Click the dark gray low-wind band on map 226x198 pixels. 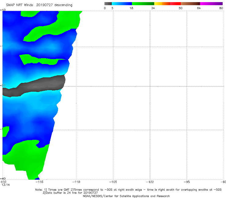[34, 86]
